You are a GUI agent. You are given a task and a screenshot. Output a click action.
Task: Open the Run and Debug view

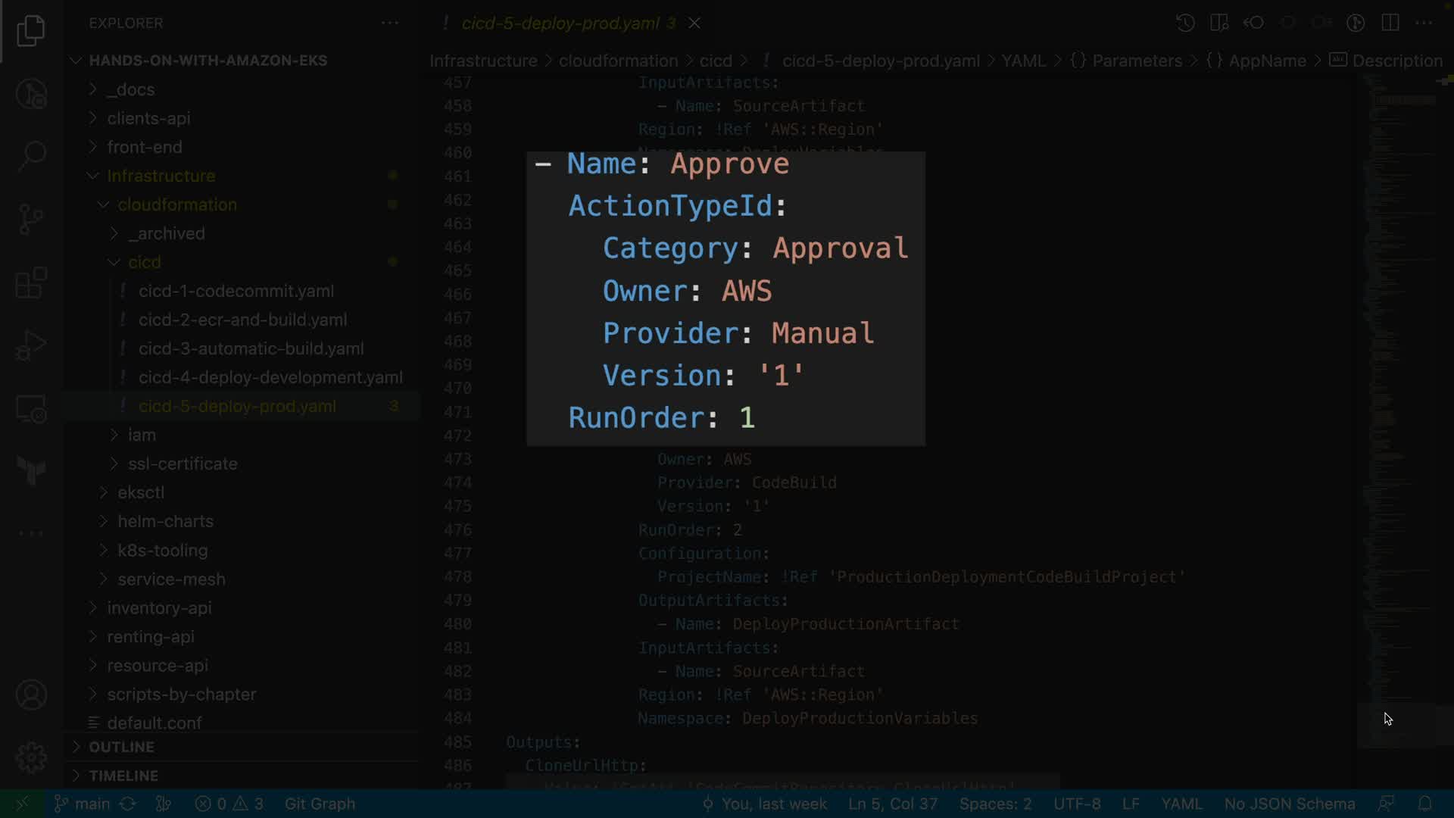31,345
